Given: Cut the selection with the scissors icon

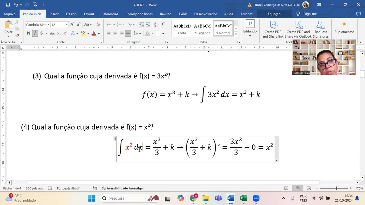Looking at the screenshot, I should point(17,22).
